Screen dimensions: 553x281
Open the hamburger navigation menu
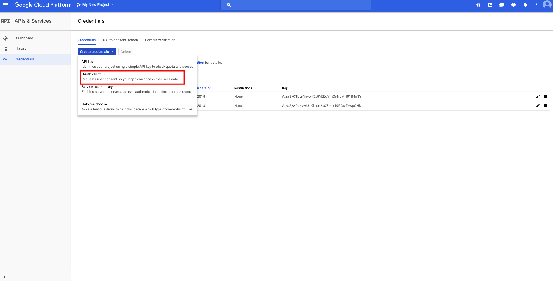[5, 5]
